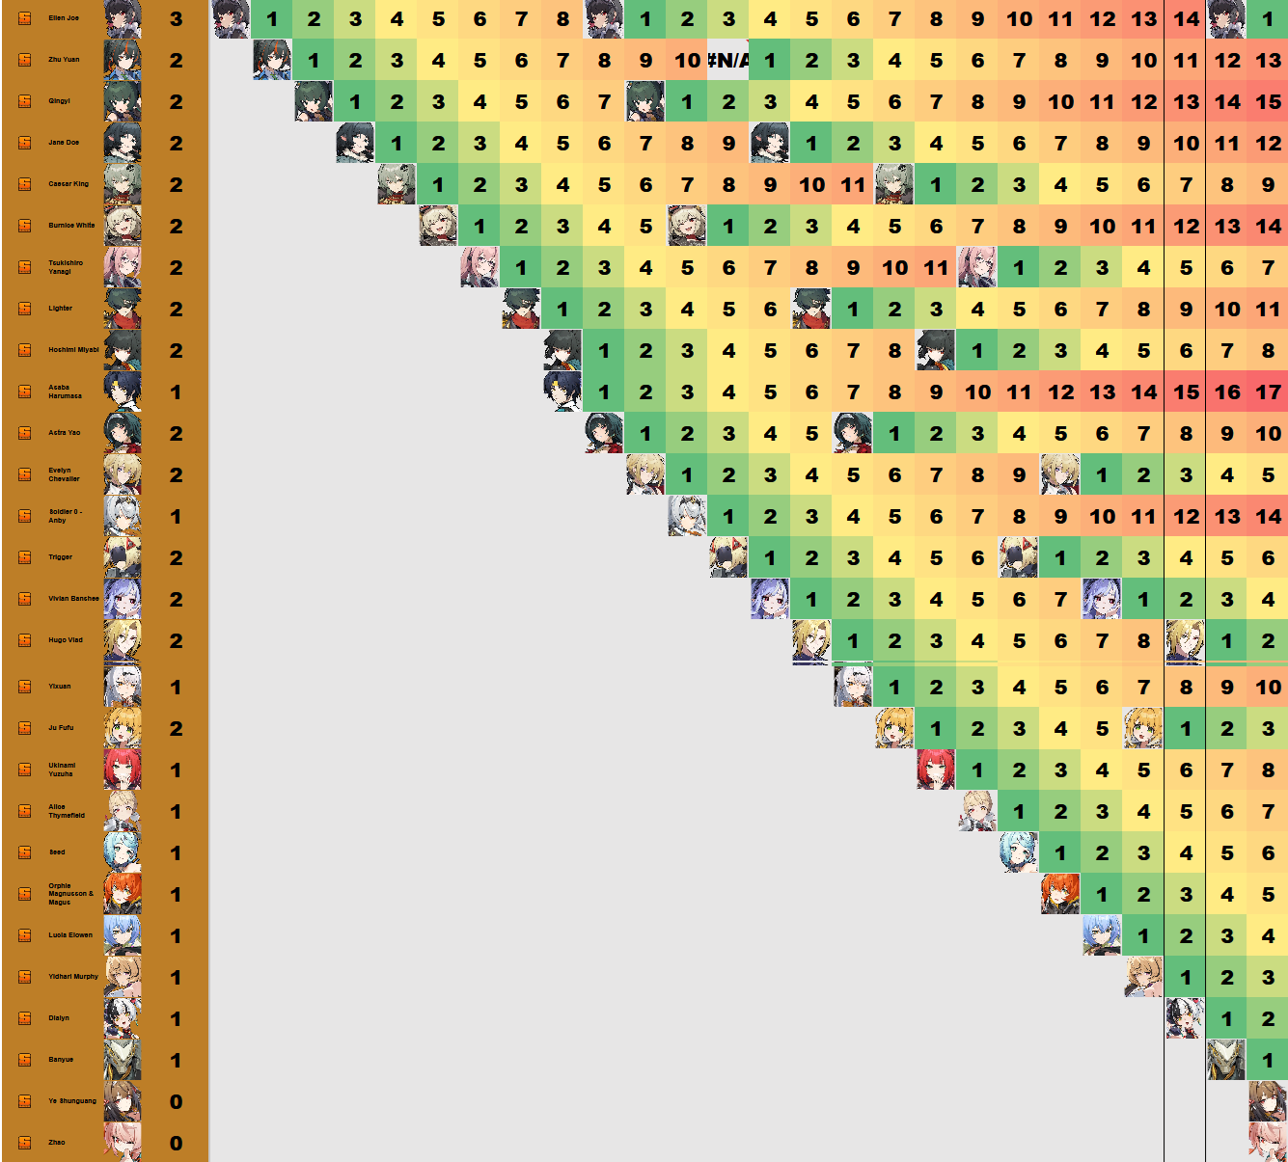Click the "Hoshimi Miyabi" name label

73,350
